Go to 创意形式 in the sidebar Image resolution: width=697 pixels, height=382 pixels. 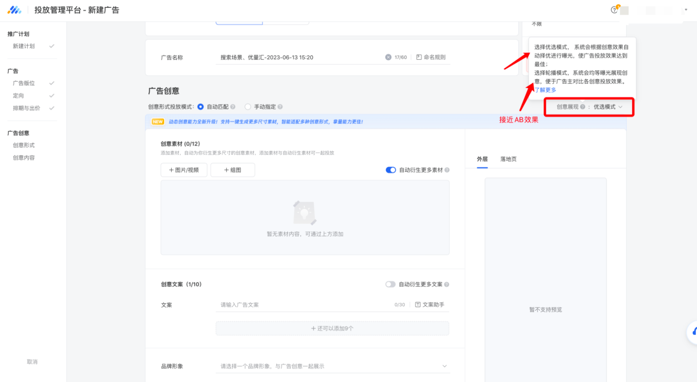tap(24, 145)
